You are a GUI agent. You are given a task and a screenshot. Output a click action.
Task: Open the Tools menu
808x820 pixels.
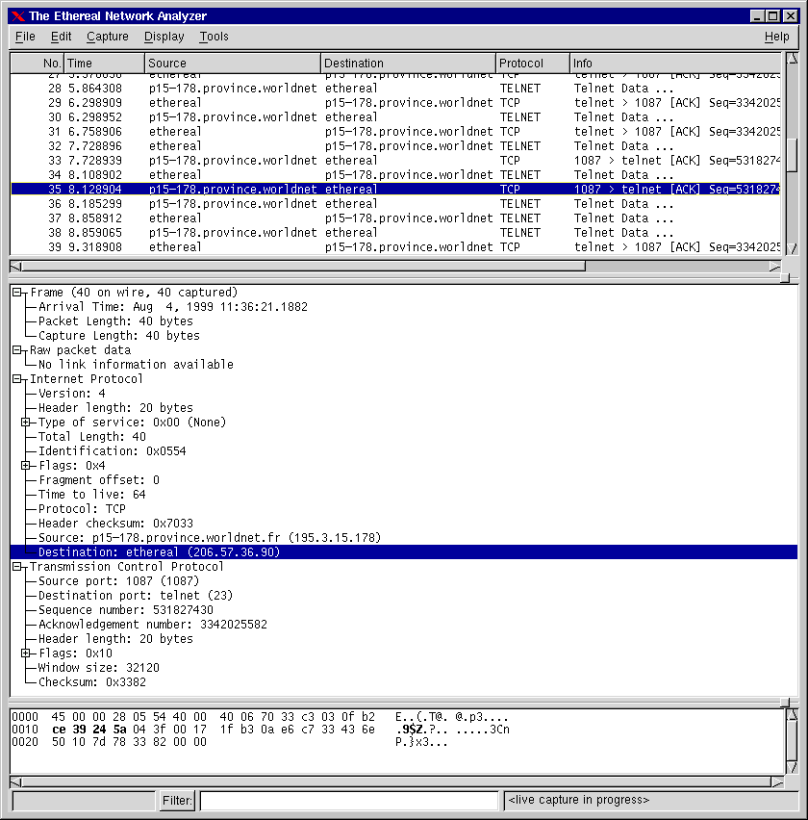214,37
